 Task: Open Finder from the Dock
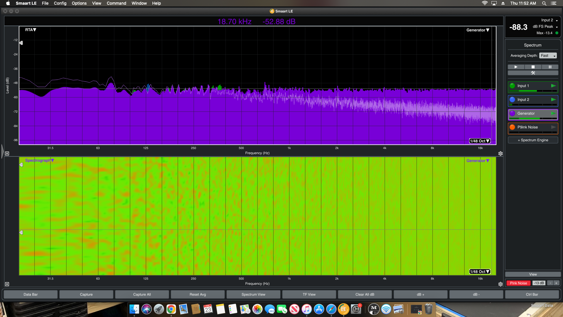coord(134,309)
